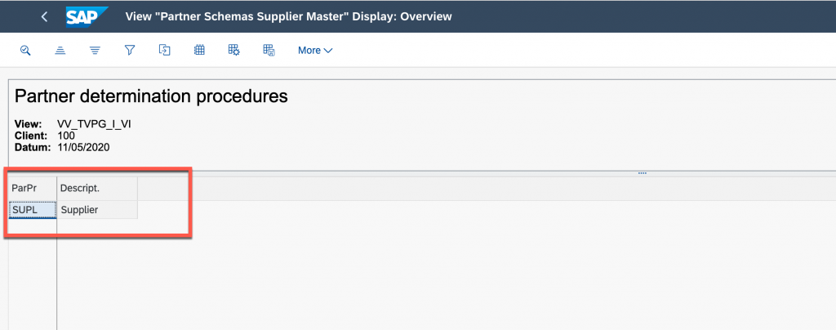Select the Descript. column header
This screenshot has width=836, height=330.
point(97,189)
